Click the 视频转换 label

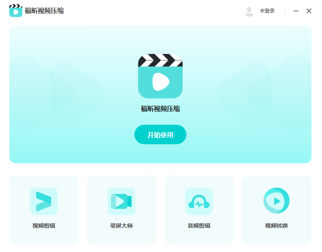click(277, 226)
